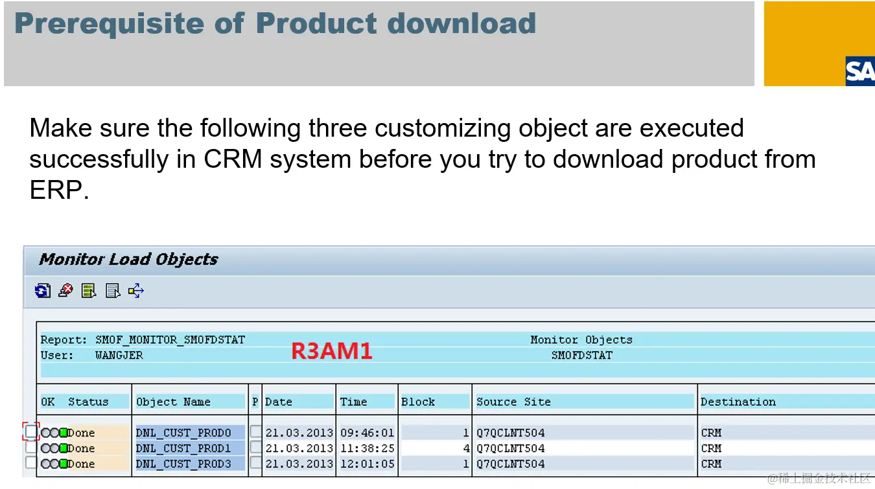Click the Done status text of DNL_CUST_PROD0
This screenshot has height=489, width=875.
point(81,433)
